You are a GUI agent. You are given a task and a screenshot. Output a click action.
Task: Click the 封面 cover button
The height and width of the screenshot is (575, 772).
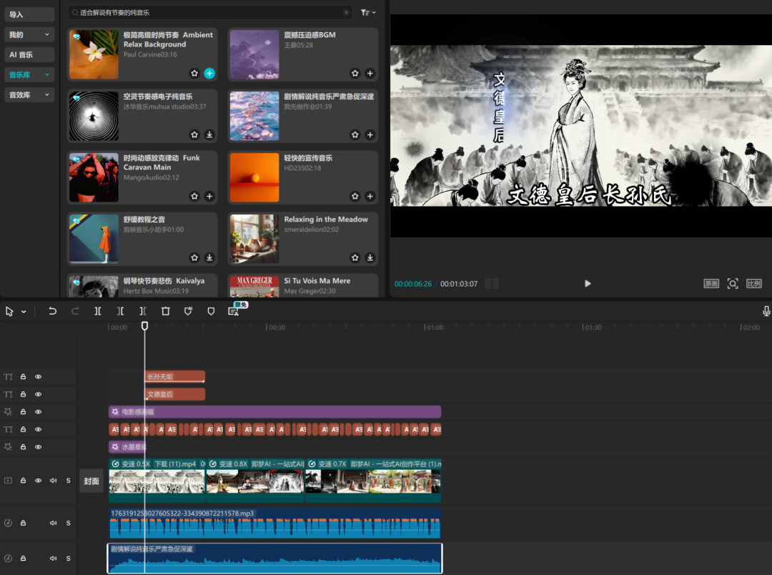pos(91,481)
